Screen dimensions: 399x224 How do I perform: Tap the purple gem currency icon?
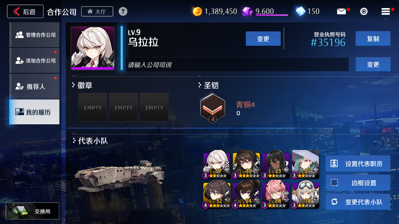click(248, 12)
